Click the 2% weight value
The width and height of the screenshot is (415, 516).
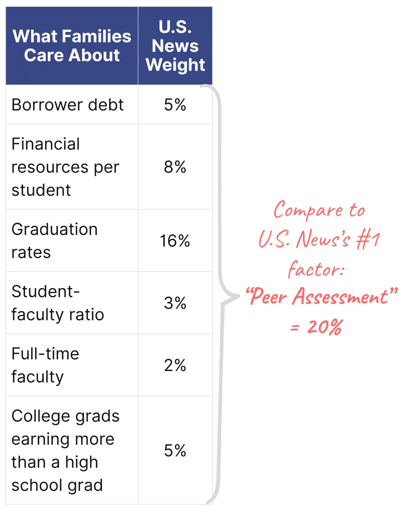[x=175, y=365]
